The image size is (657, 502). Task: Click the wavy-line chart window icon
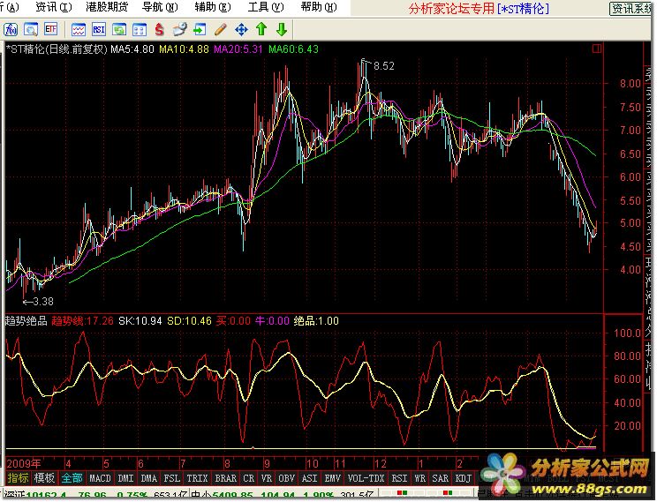coord(79,29)
